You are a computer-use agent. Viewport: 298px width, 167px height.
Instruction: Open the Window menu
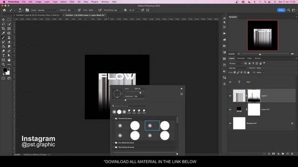click(x=105, y=2)
